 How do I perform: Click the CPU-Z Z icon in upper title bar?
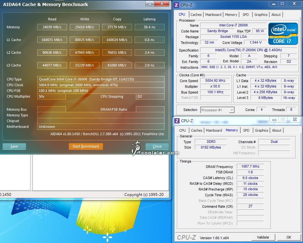tap(176, 5)
